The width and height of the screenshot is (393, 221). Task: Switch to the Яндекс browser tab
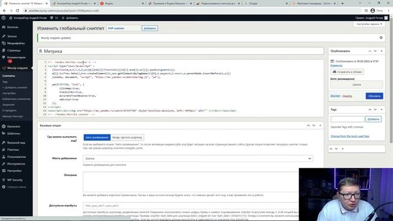[x=122, y=4]
